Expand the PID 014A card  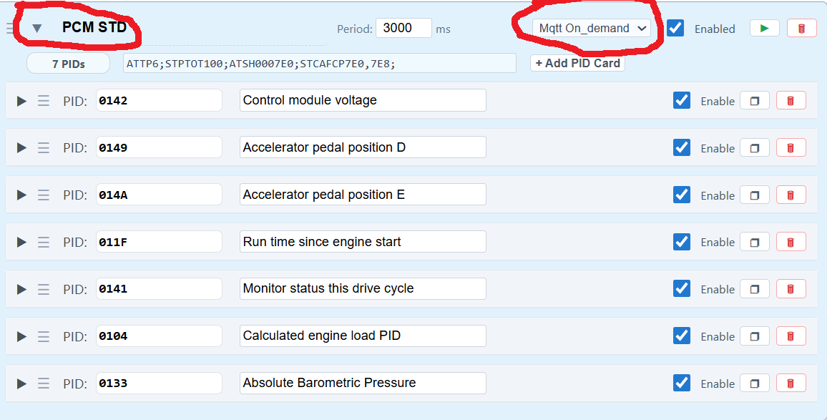pos(21,195)
